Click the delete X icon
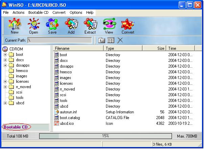The image size is (204, 149). (120, 40)
